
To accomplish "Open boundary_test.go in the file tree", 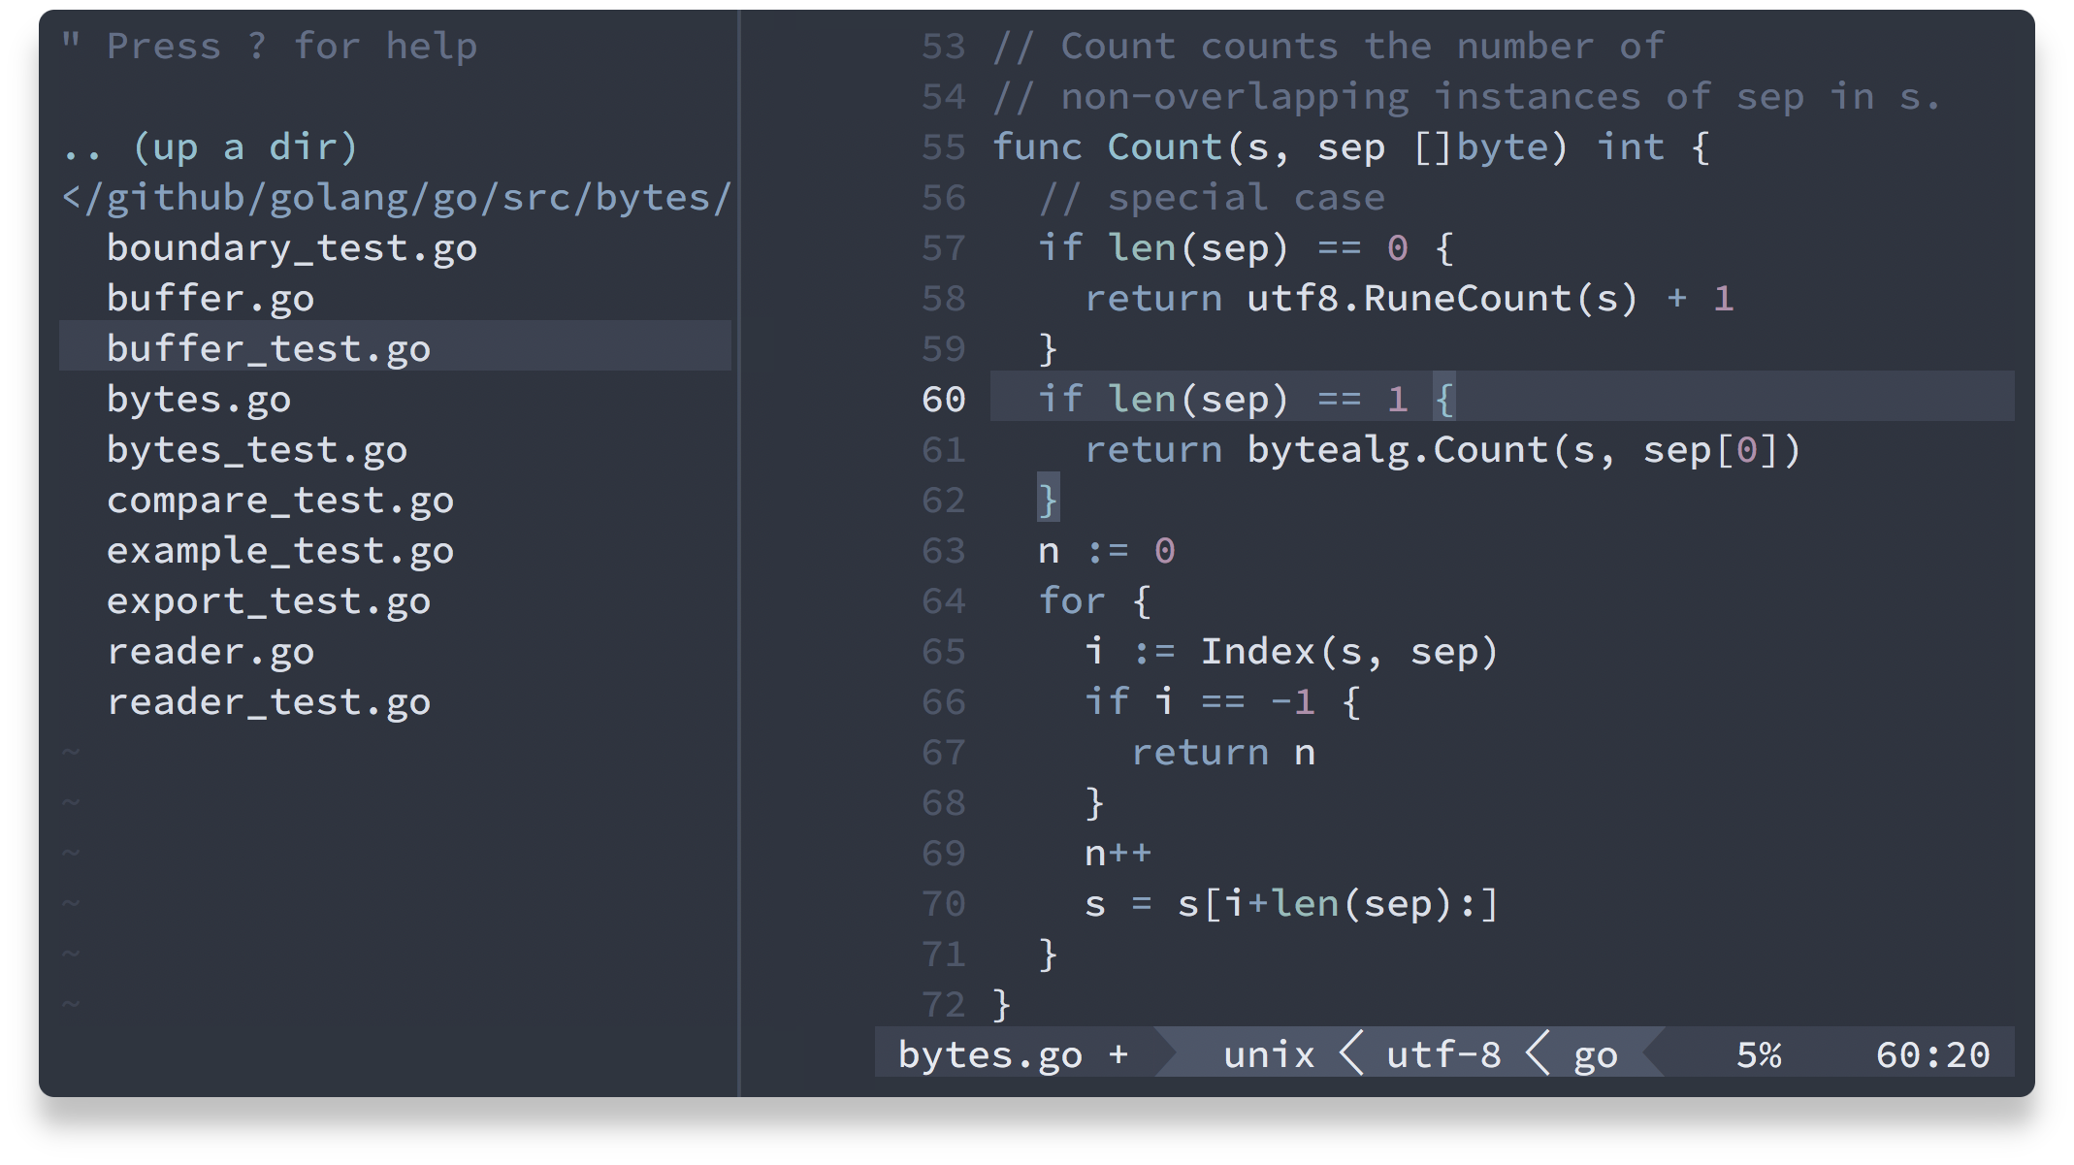I will (291, 248).
